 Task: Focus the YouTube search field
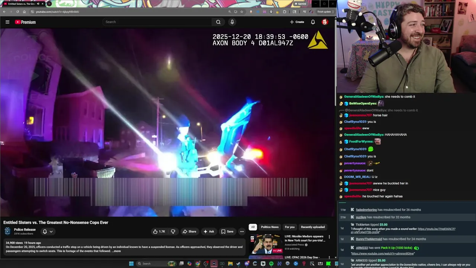157,22
